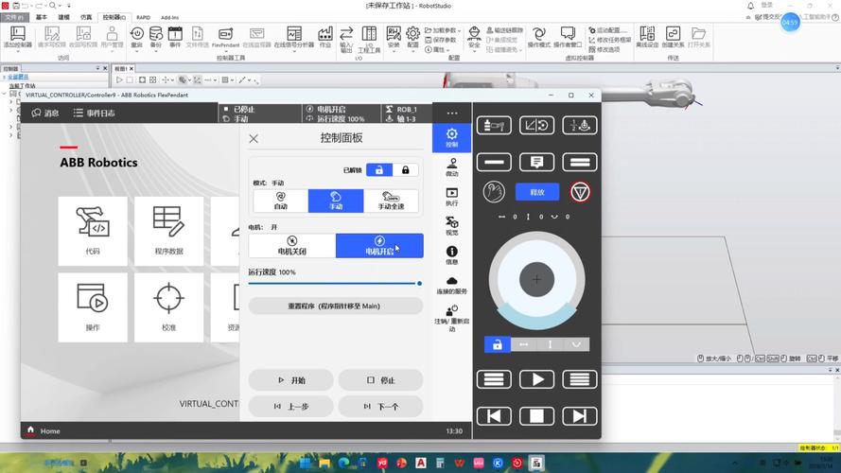Image resolution: width=841 pixels, height=473 pixels.
Task: Open the 文件 (File) menu
Action: coord(14,17)
